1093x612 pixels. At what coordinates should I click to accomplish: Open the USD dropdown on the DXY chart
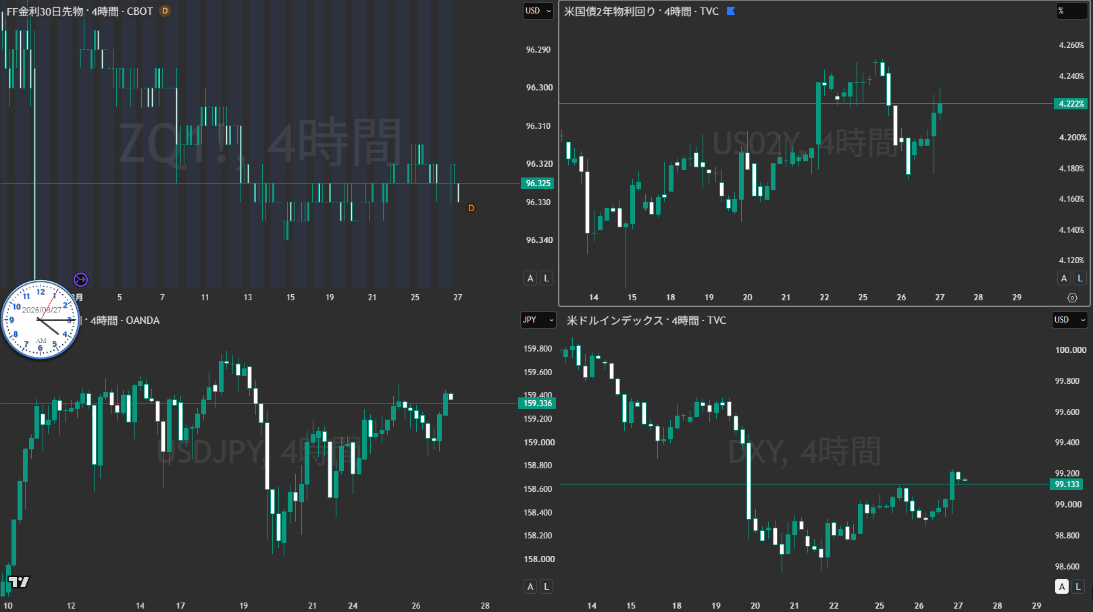(1070, 320)
